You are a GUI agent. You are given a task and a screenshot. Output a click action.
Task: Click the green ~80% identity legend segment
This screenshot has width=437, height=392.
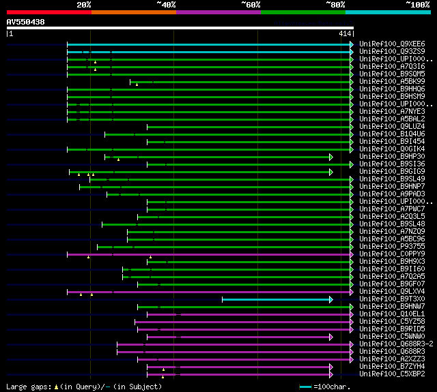[303, 12]
